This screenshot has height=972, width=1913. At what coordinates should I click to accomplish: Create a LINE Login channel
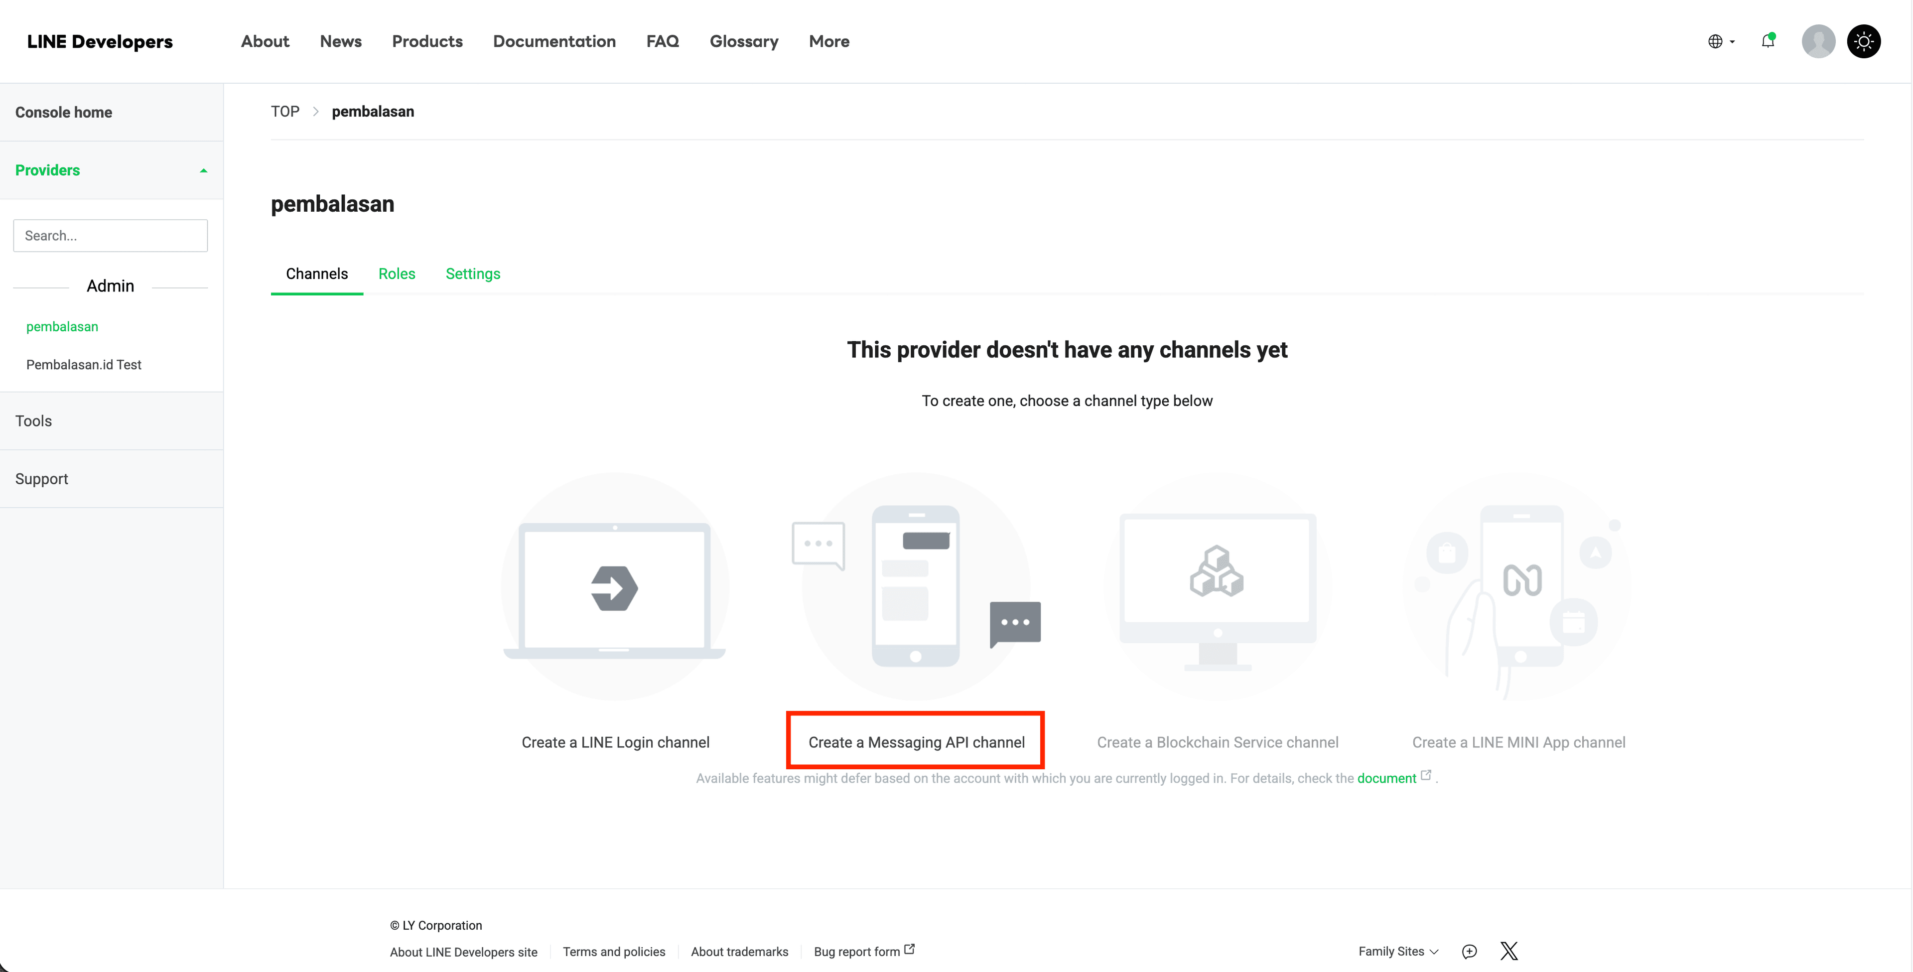616,742
